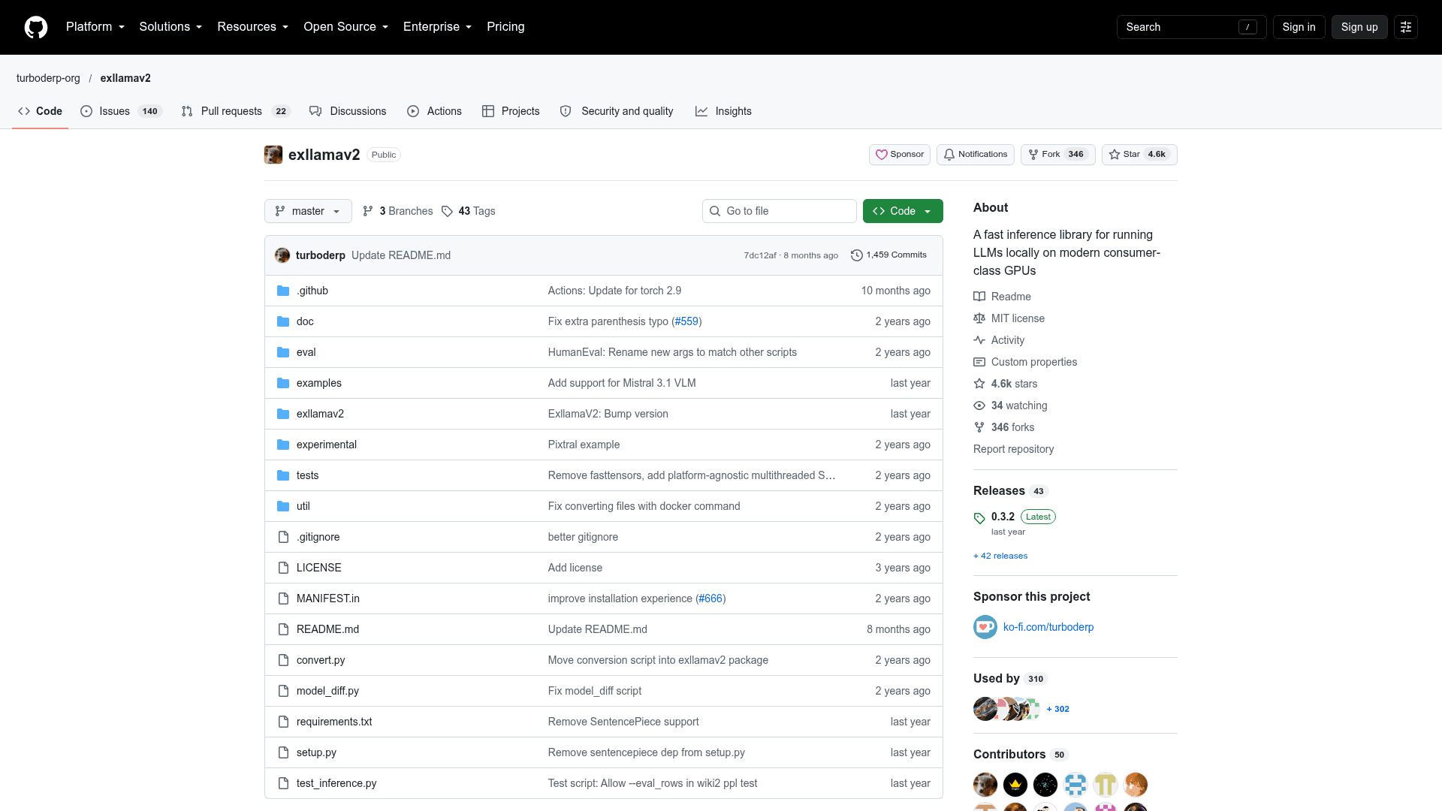Open the ko-fi.com/turboderp link

(x=1048, y=627)
